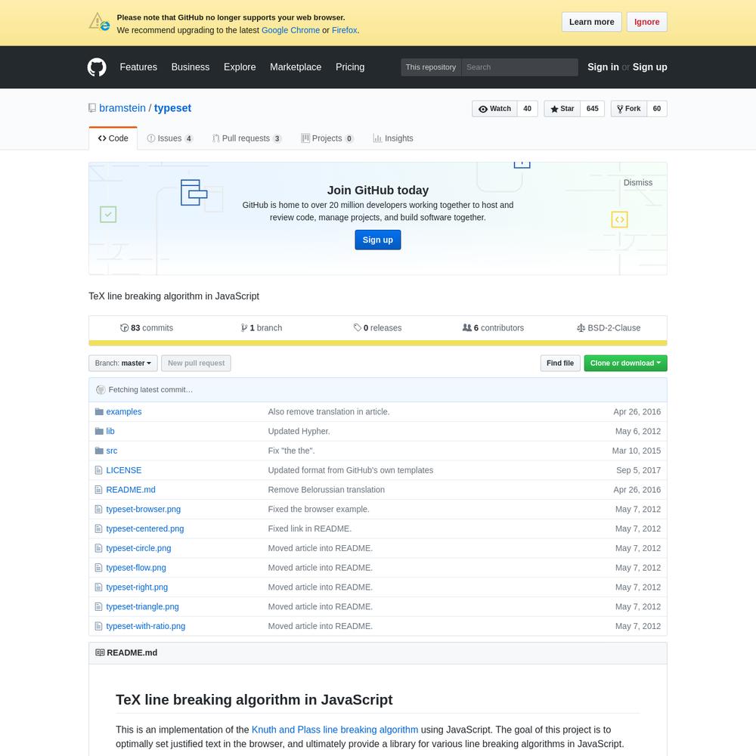Click the browser warning icon in banner

click(99, 22)
